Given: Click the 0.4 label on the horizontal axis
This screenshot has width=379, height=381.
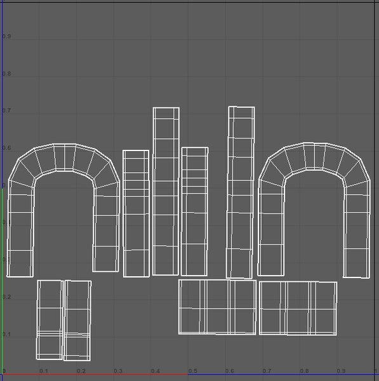Looking at the screenshot, I should [156, 371].
